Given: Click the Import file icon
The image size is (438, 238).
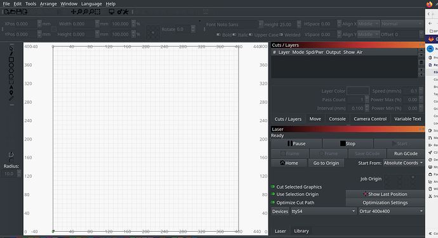Looking at the screenshot, I should [x=25, y=11].
